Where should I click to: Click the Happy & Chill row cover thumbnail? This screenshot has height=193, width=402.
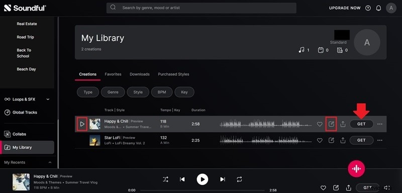[95, 124]
